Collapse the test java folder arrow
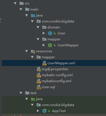This screenshot has width=106, height=116. 27,99
